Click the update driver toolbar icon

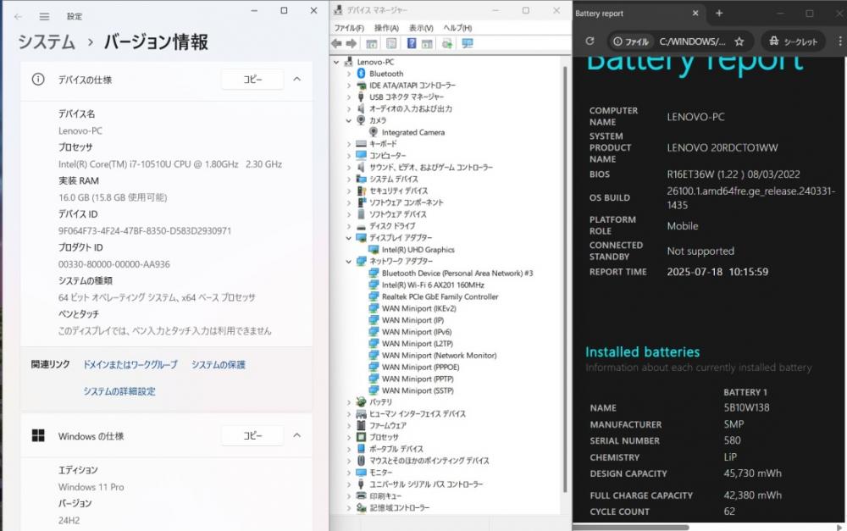(x=446, y=43)
